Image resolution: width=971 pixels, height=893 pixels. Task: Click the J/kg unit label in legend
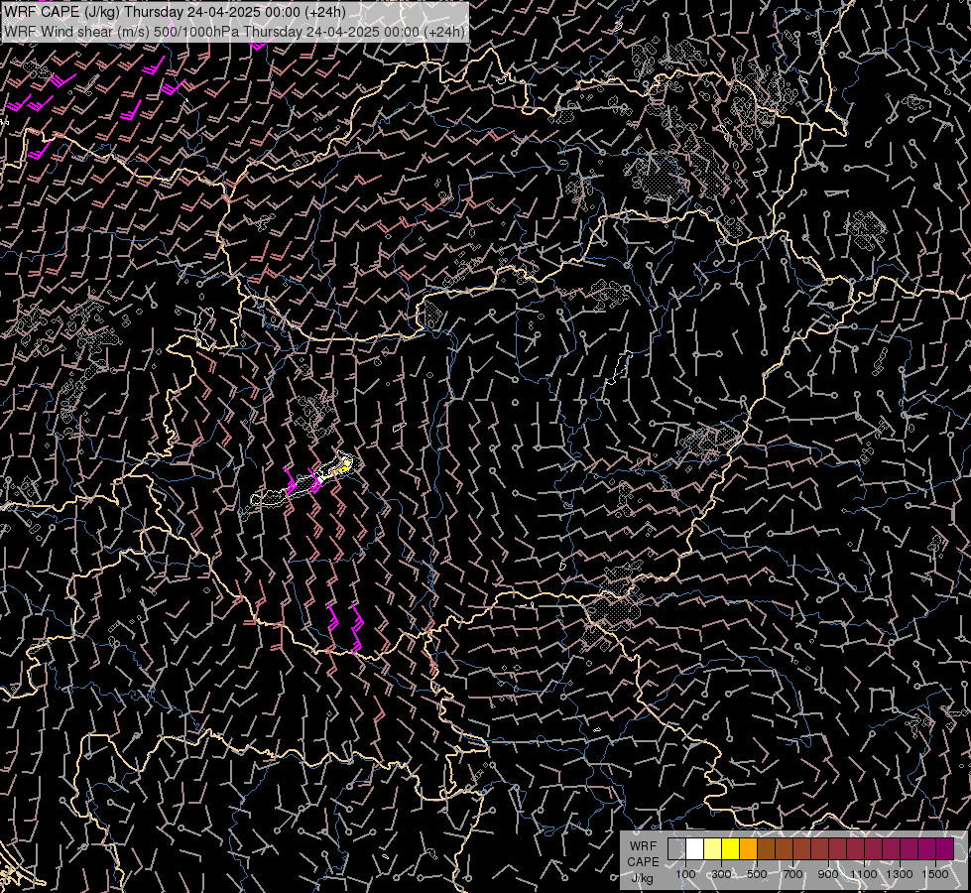(642, 878)
